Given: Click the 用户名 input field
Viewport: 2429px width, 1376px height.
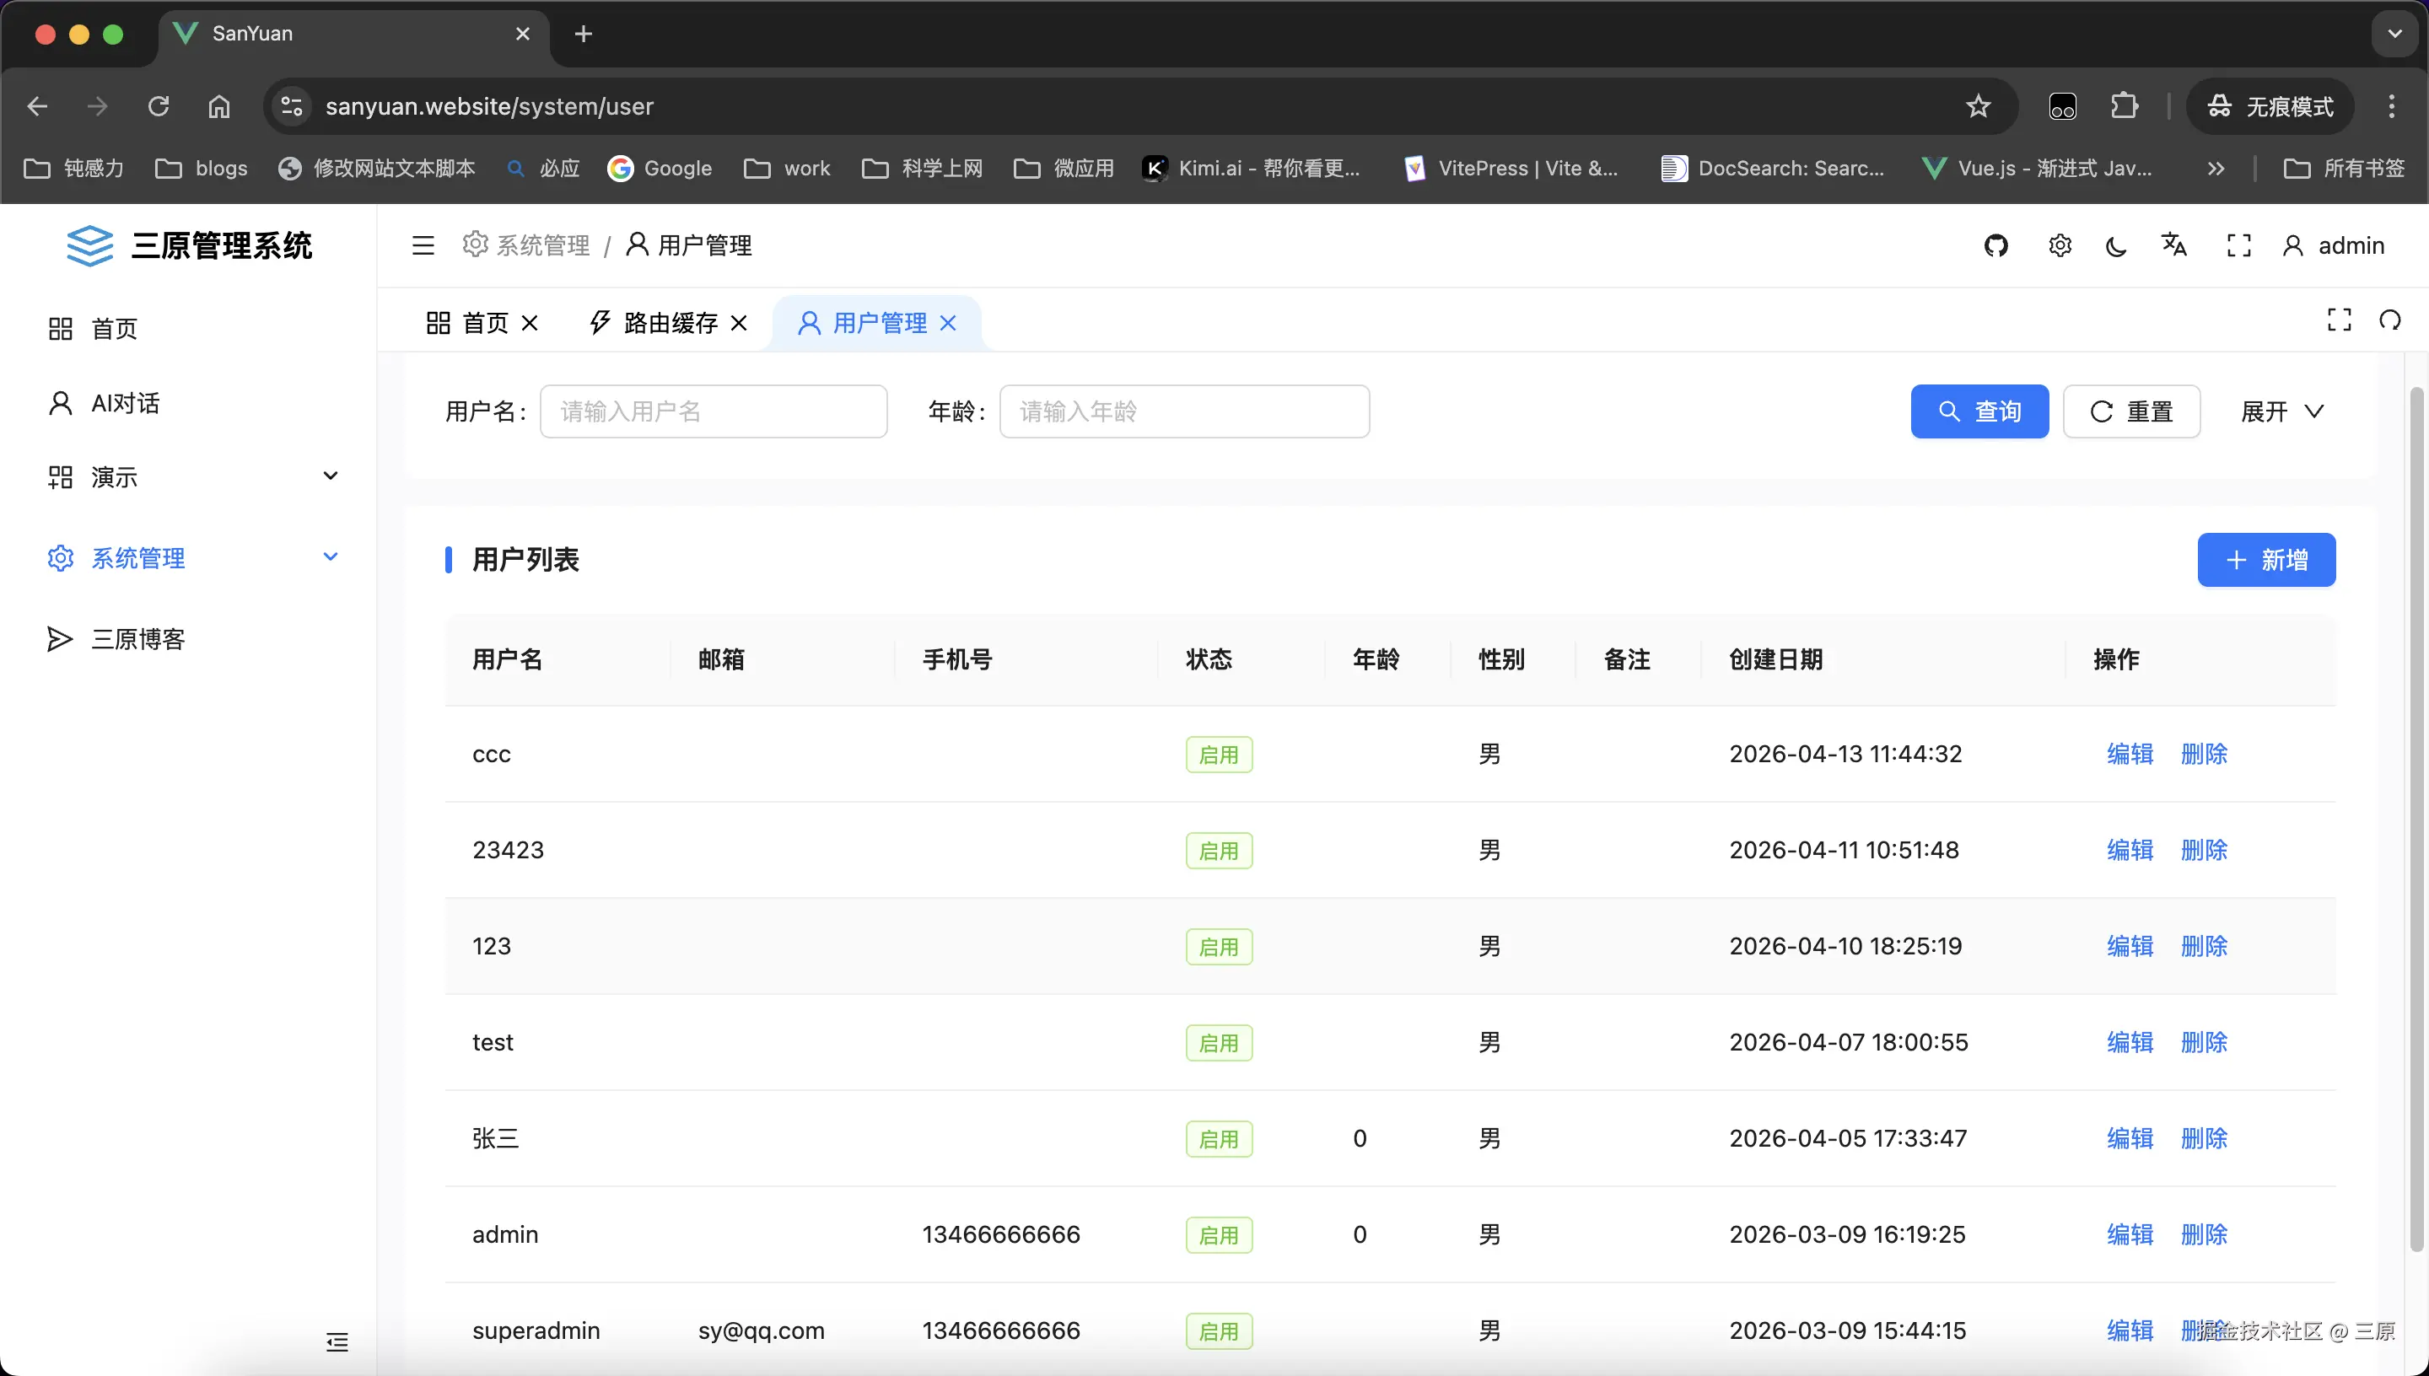Looking at the screenshot, I should pos(713,411).
